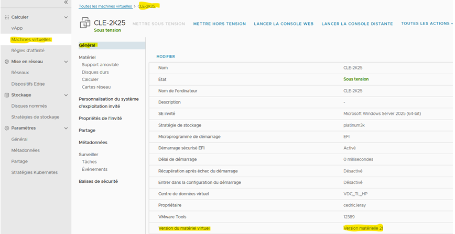455x234 pixels.
Task: Open Partage under Paramètres in sidebar
Action: coord(19,161)
